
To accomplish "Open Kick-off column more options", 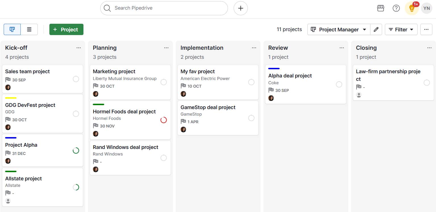I will (79, 48).
